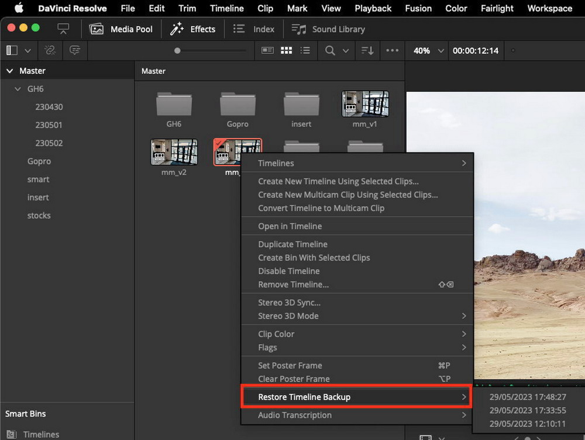The width and height of the screenshot is (585, 440).
Task: Restore backup from 29/05/2023 17:48:27
Action: pyautogui.click(x=528, y=397)
